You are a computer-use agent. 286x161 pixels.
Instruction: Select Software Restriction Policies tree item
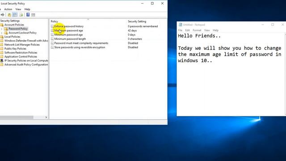[x=21, y=53]
